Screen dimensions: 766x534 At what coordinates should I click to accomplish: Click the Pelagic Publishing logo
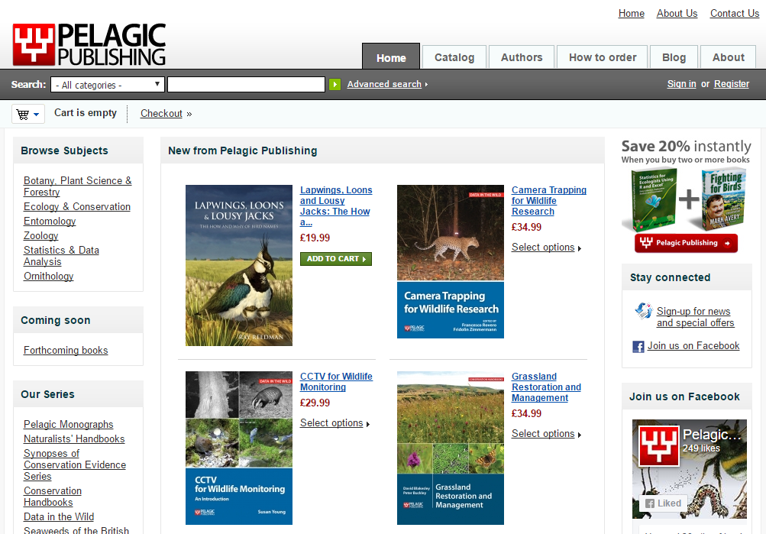pyautogui.click(x=89, y=44)
